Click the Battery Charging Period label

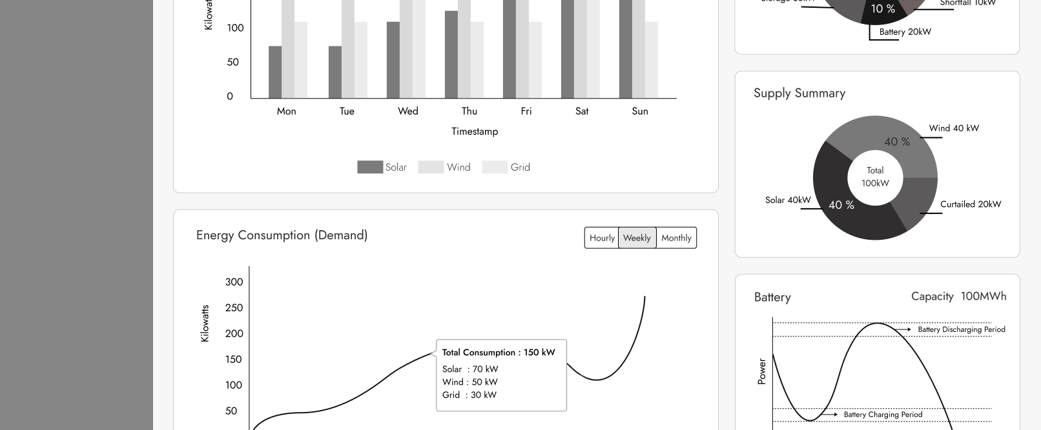tap(883, 415)
